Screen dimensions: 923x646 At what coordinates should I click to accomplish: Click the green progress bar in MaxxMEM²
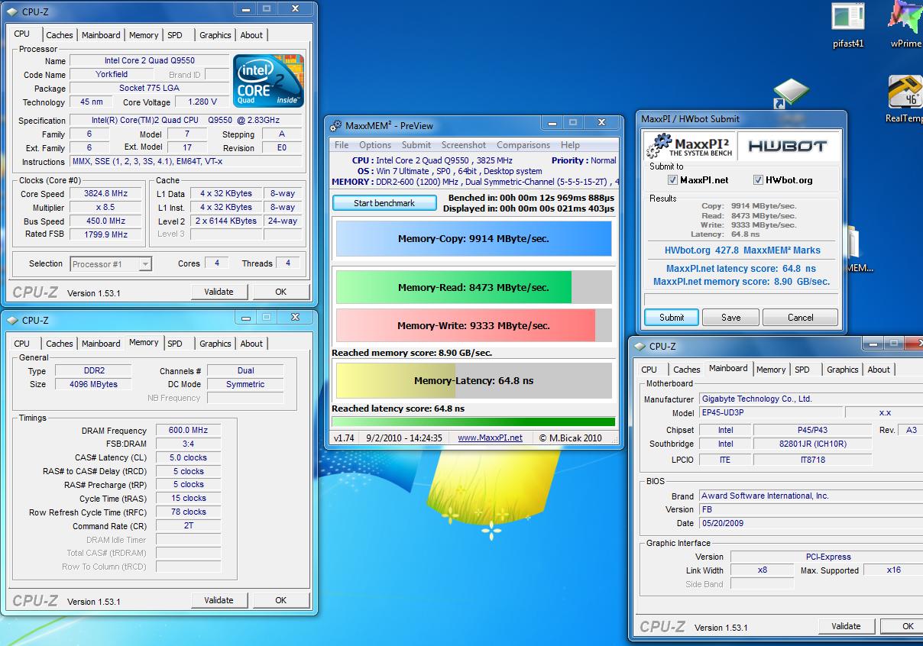click(474, 422)
